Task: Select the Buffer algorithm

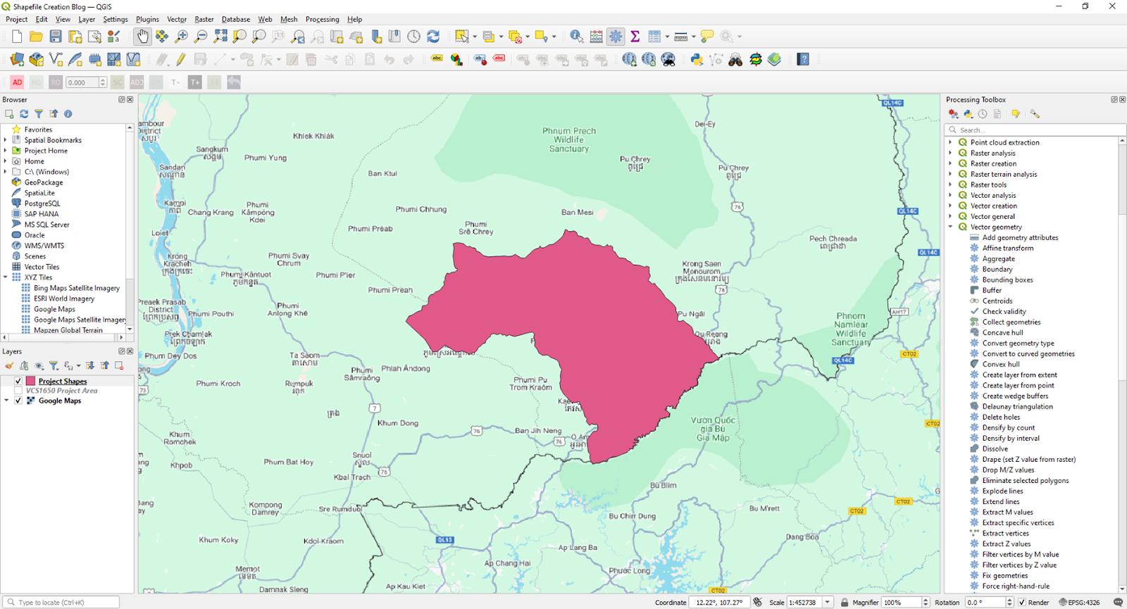Action: tap(992, 290)
